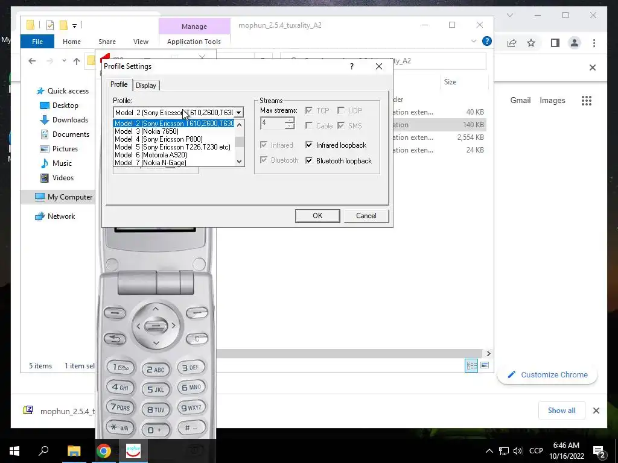The height and width of the screenshot is (463, 618).
Task: Click phone emulator 0 + key
Action: click(x=154, y=430)
